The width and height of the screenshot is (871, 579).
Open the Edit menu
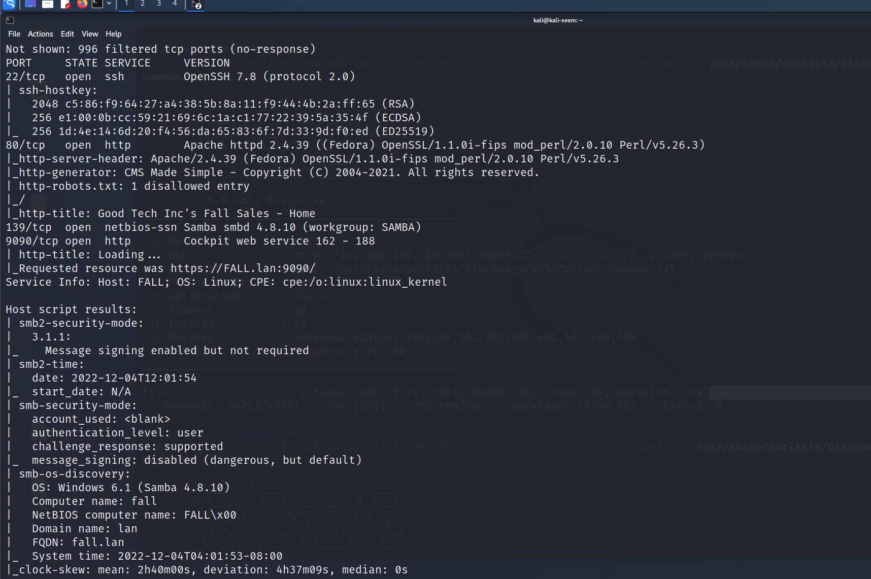(x=68, y=34)
